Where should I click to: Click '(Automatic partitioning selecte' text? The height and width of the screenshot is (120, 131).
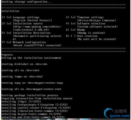[37, 36]
